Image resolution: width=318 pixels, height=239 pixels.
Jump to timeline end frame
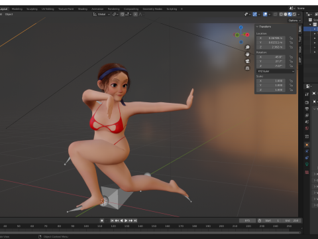click(135, 220)
